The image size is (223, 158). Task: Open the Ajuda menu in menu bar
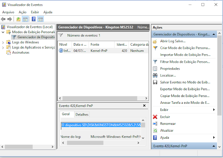click(x=48, y=12)
